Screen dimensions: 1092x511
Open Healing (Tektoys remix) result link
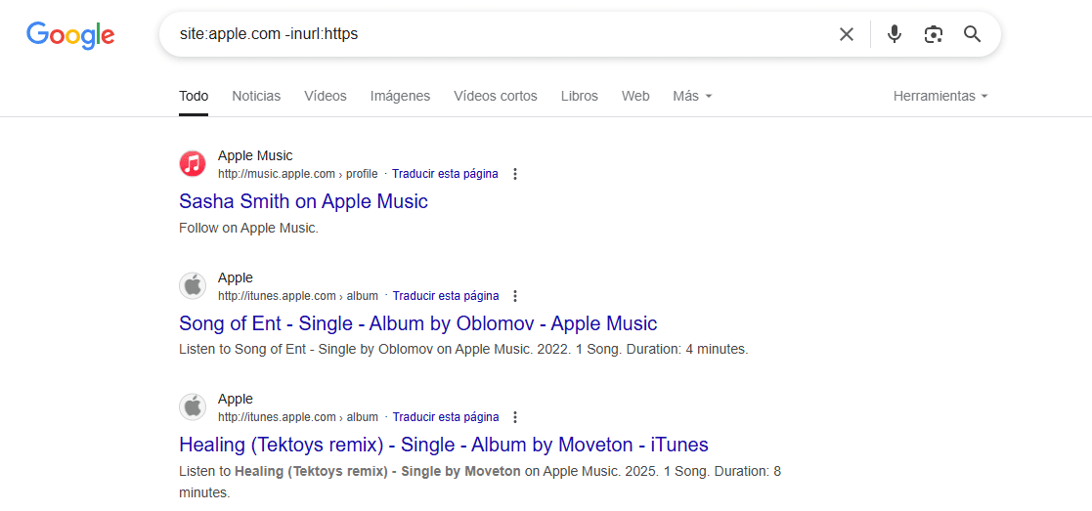pos(444,445)
